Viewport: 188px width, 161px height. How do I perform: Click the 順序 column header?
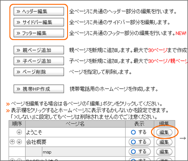pos(17,124)
